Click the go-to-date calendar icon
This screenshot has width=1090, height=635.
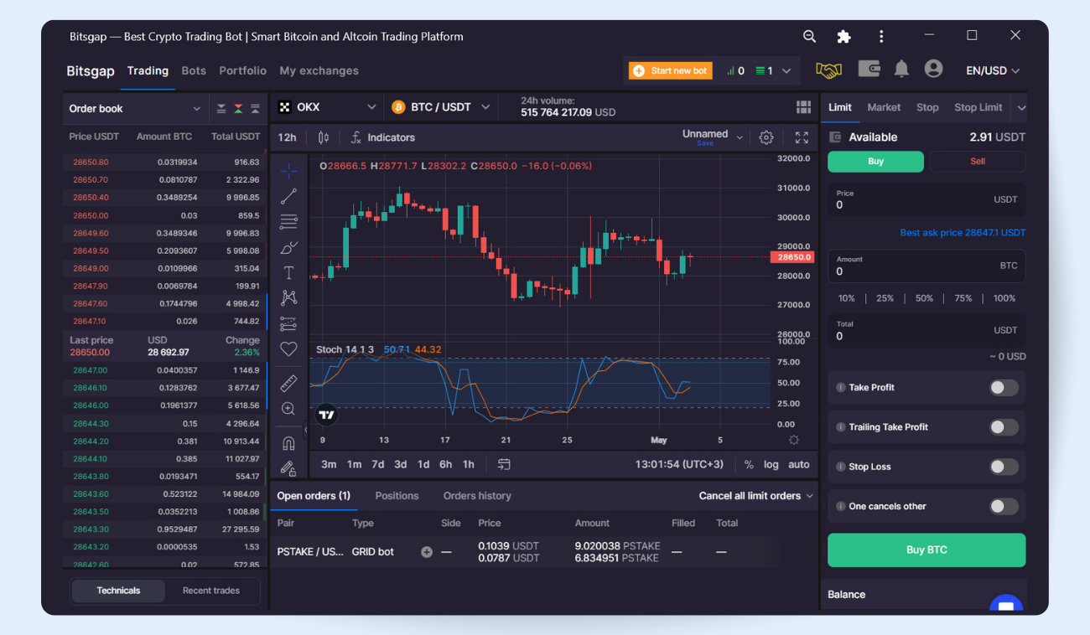point(504,464)
